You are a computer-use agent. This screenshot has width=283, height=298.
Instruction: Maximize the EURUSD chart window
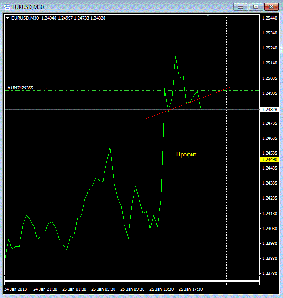(x=256, y=7)
